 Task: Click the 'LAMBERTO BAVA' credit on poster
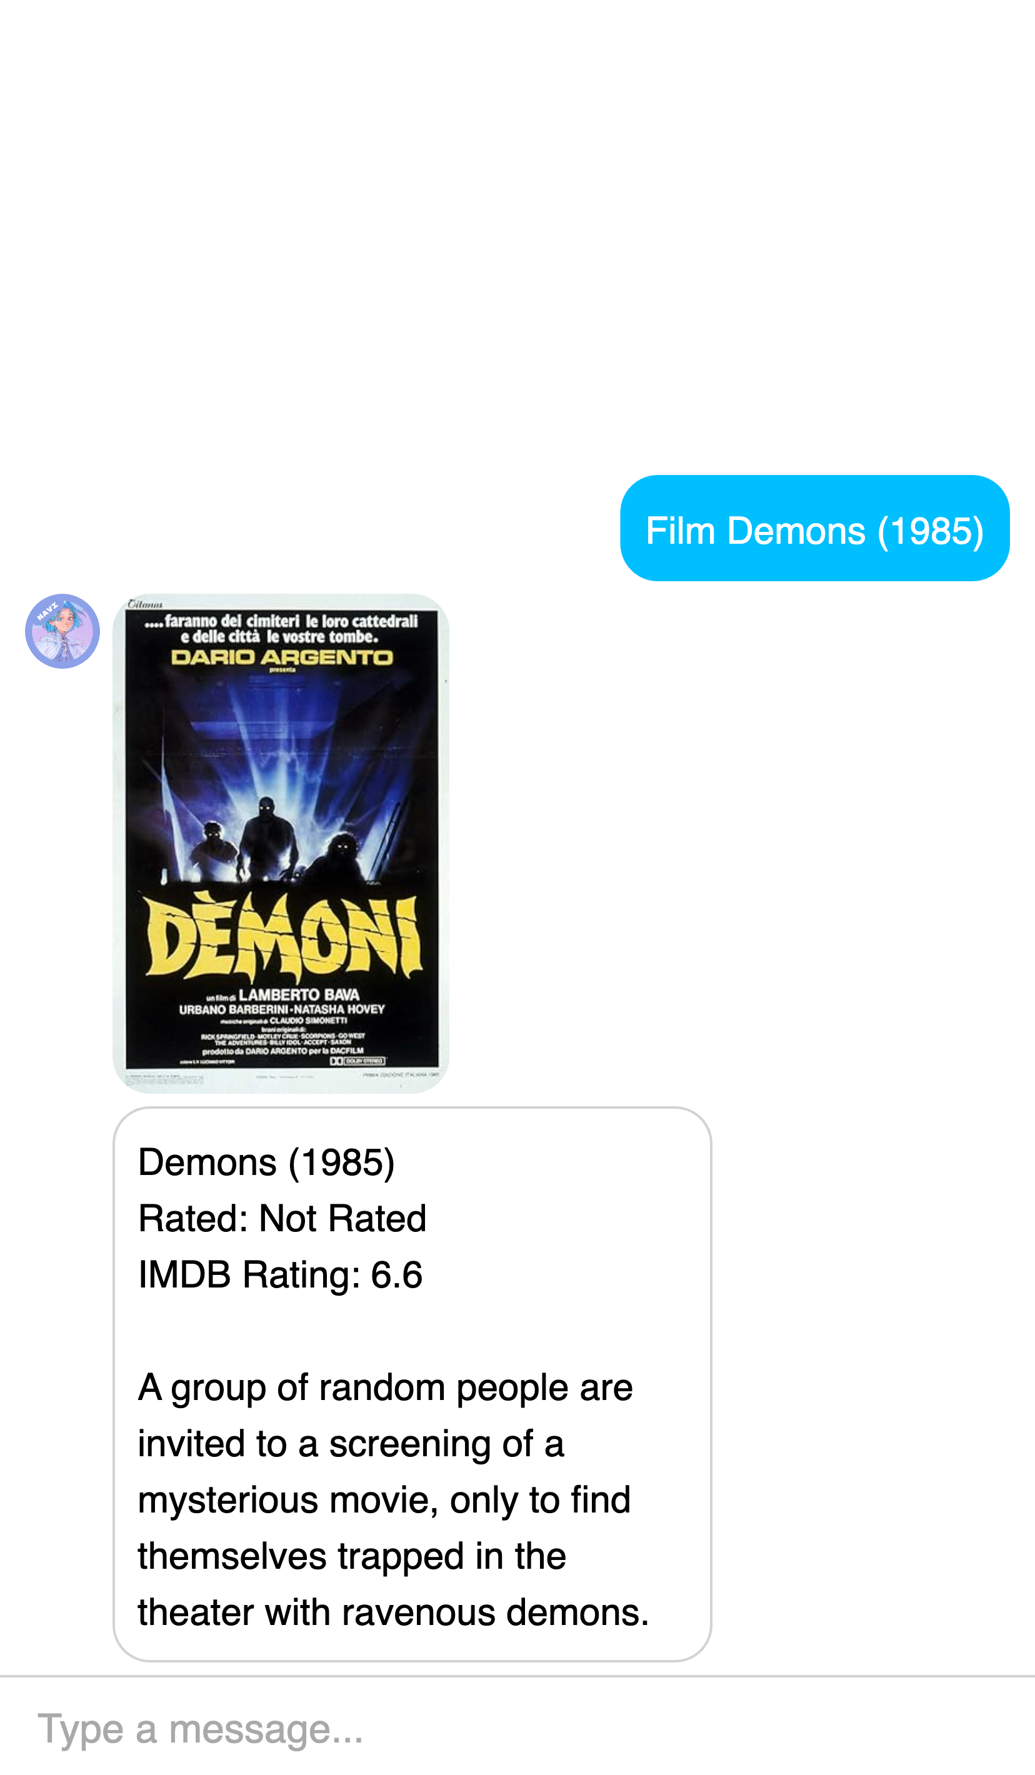point(299,994)
